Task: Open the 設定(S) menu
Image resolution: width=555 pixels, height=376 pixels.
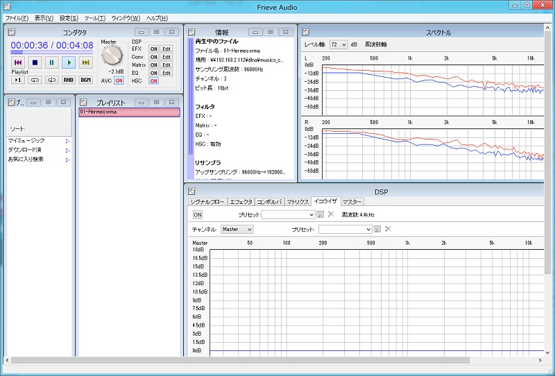Action: click(x=69, y=17)
